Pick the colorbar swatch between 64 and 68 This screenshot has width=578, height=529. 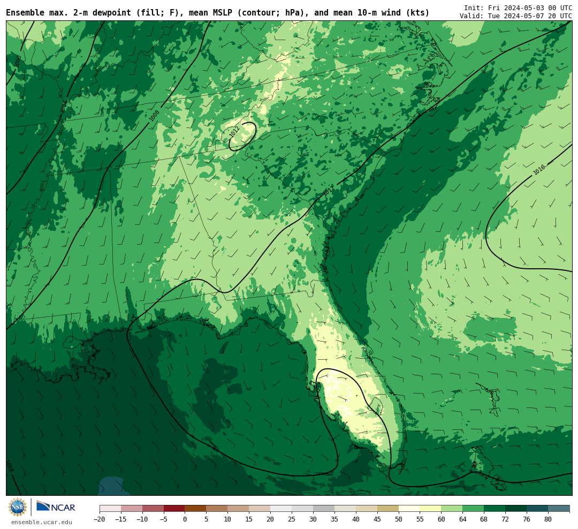tap(474, 509)
